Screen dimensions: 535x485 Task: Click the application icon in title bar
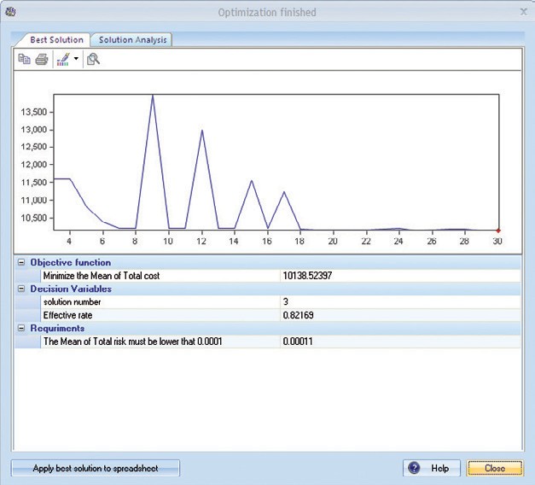(10, 12)
